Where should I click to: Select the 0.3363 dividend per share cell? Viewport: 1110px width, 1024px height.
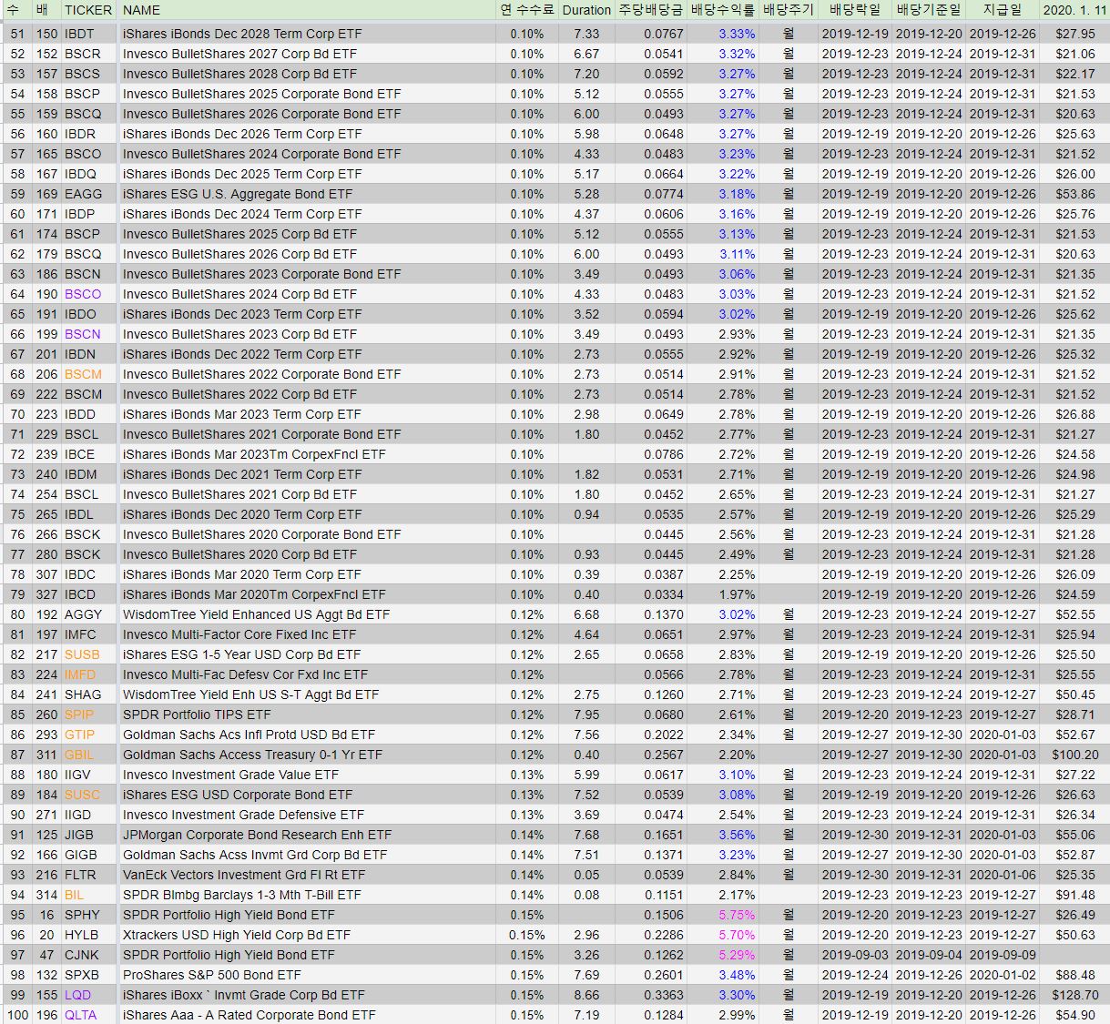[x=663, y=995]
